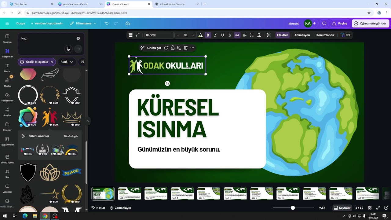Open the Efektler panel

[282, 35]
